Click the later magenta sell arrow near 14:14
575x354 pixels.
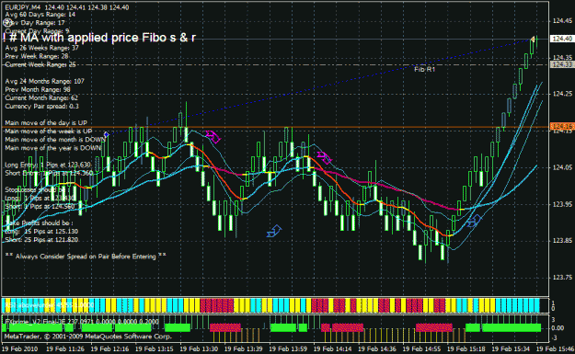coord(324,157)
